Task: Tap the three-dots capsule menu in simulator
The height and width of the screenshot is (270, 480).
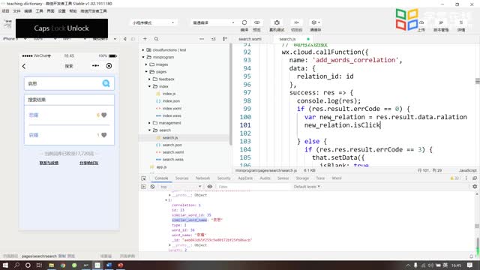Action: click(95, 66)
